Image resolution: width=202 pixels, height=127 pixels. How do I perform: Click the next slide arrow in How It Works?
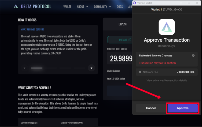(x=91, y=68)
